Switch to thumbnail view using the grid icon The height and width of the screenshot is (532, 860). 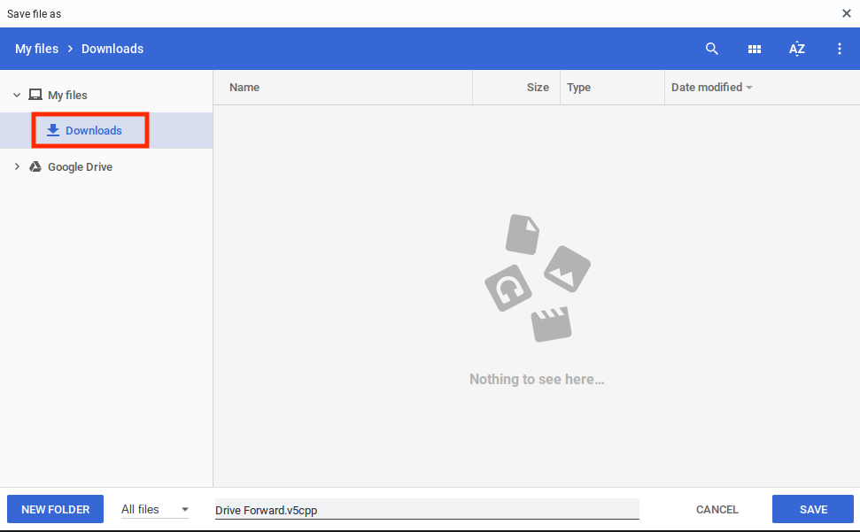[x=755, y=49]
